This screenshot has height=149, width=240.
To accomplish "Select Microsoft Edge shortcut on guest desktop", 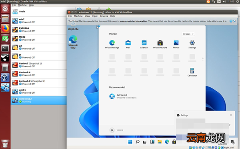I will pyautogui.click(x=73, y=42).
